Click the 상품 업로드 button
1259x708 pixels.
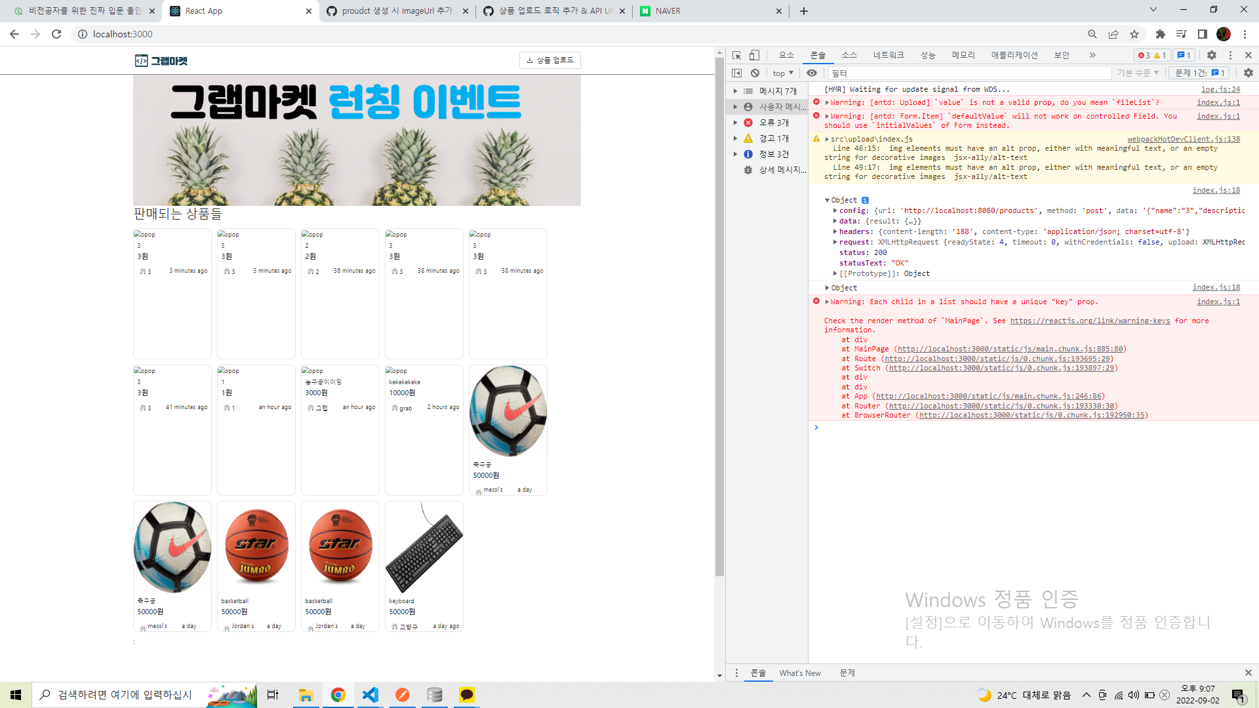pos(550,60)
